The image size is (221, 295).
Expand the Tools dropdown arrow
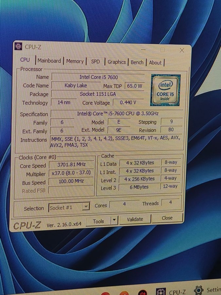[114, 220]
